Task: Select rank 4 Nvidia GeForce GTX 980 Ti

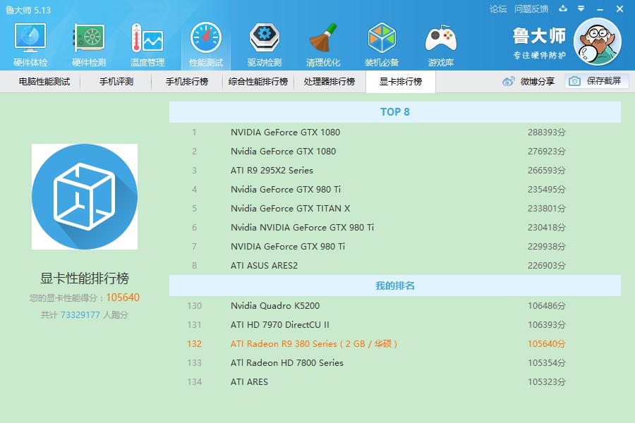Action: [x=395, y=190]
